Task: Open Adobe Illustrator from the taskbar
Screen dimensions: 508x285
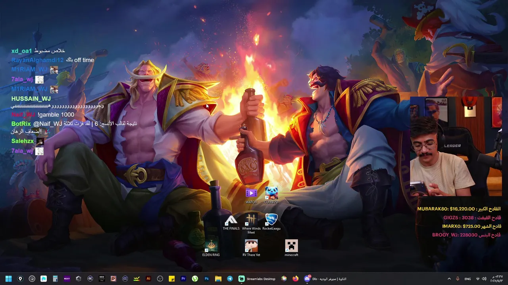Action: pos(148,279)
